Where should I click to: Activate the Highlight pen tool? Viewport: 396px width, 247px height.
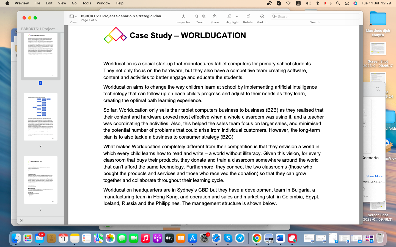[x=229, y=16]
